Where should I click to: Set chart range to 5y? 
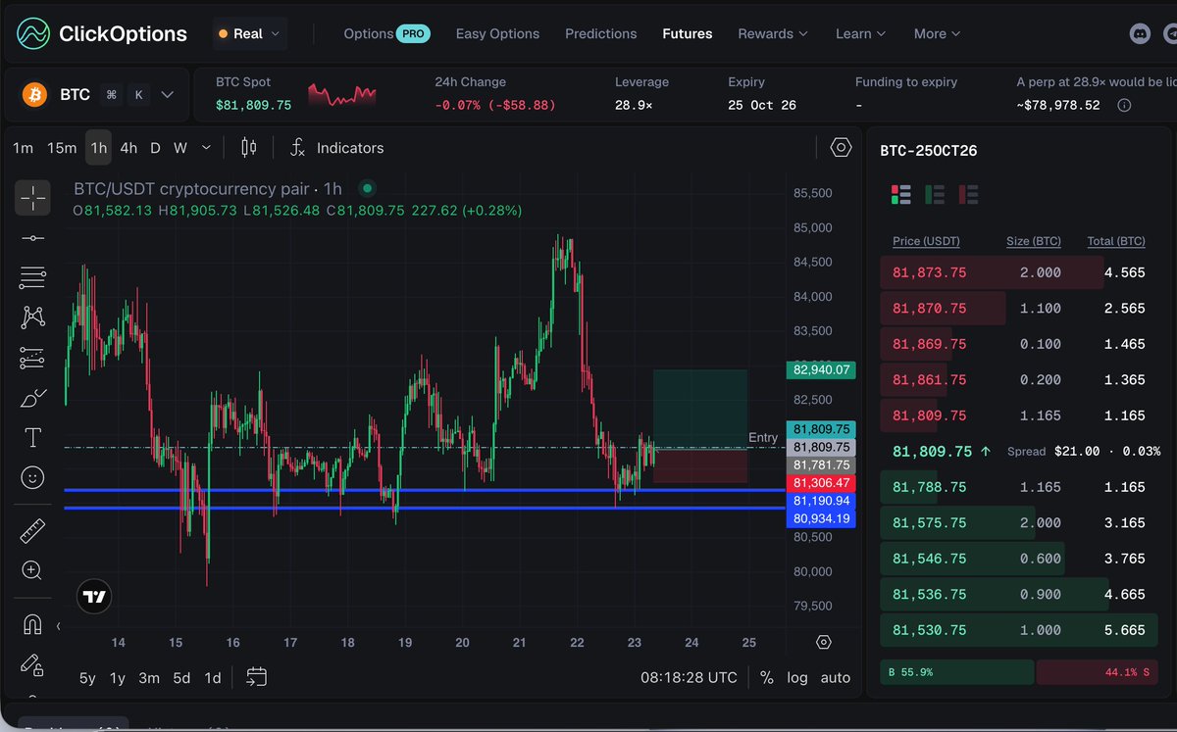click(x=88, y=677)
